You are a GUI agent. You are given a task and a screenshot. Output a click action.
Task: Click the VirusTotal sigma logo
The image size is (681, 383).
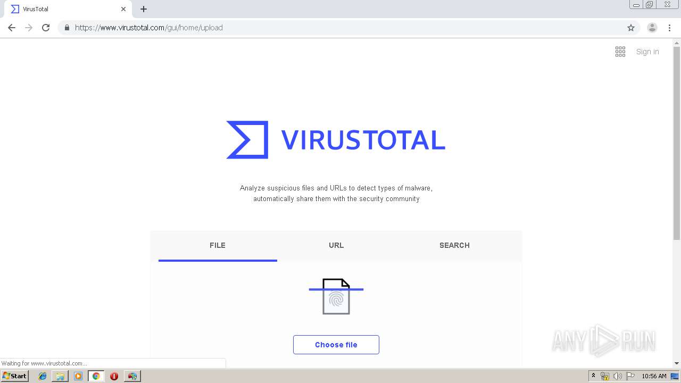(x=247, y=140)
